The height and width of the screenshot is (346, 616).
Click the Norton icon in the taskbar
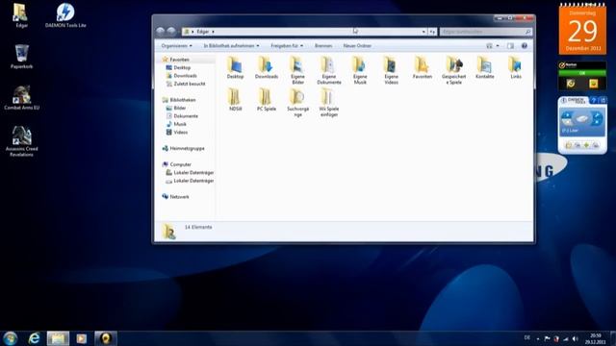(105, 338)
